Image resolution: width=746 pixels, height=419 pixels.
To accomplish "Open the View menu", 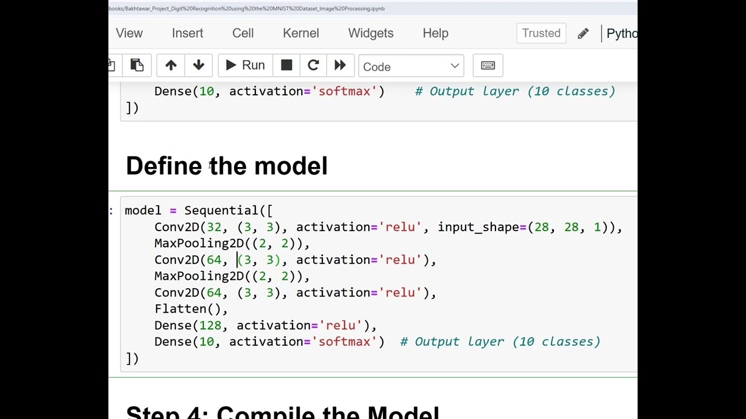I will [x=129, y=33].
